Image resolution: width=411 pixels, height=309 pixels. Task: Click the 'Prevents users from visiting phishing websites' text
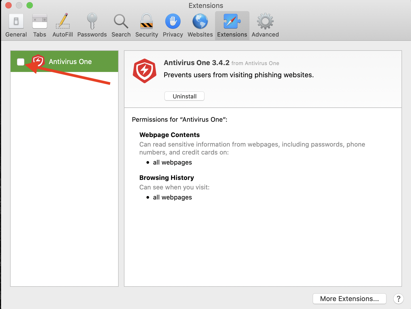click(239, 75)
